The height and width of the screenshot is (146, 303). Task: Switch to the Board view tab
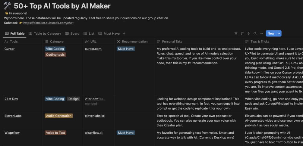pyautogui.click(x=72, y=33)
